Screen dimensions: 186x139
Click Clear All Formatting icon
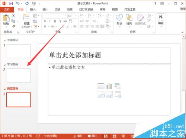coord(75,26)
